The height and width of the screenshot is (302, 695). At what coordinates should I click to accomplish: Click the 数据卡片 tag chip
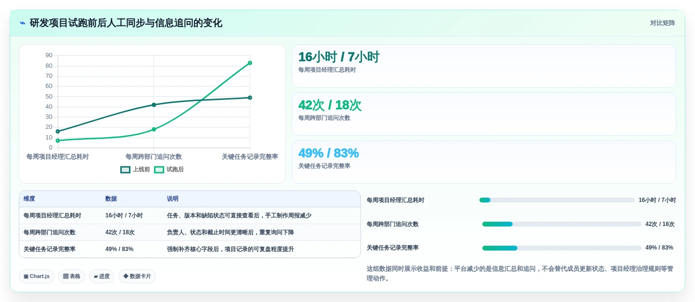click(x=137, y=276)
